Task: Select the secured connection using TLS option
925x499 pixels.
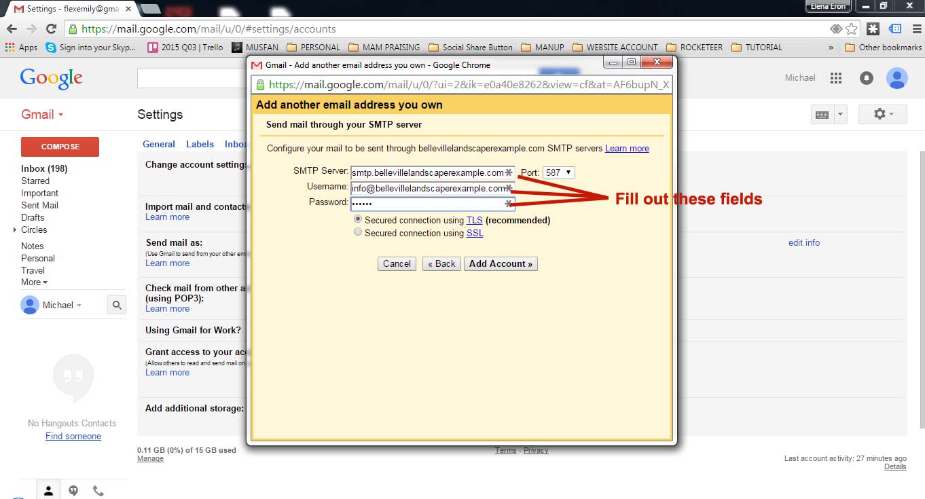Action: 358,220
